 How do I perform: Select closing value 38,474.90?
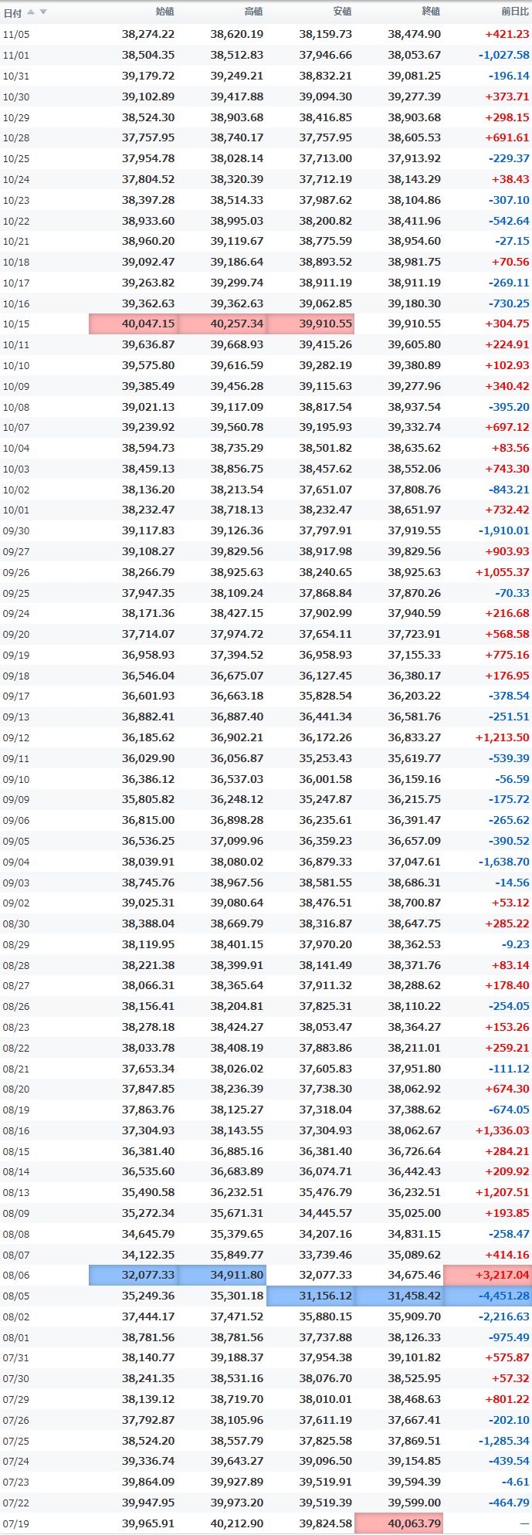pos(415,35)
